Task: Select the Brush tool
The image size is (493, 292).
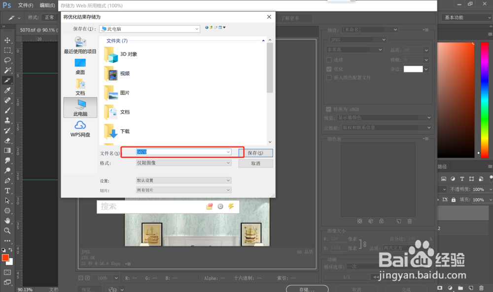Action: click(x=7, y=111)
